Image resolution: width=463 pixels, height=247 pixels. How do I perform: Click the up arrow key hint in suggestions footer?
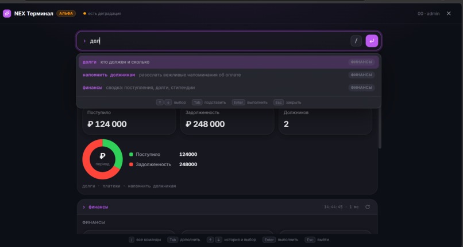click(160, 102)
